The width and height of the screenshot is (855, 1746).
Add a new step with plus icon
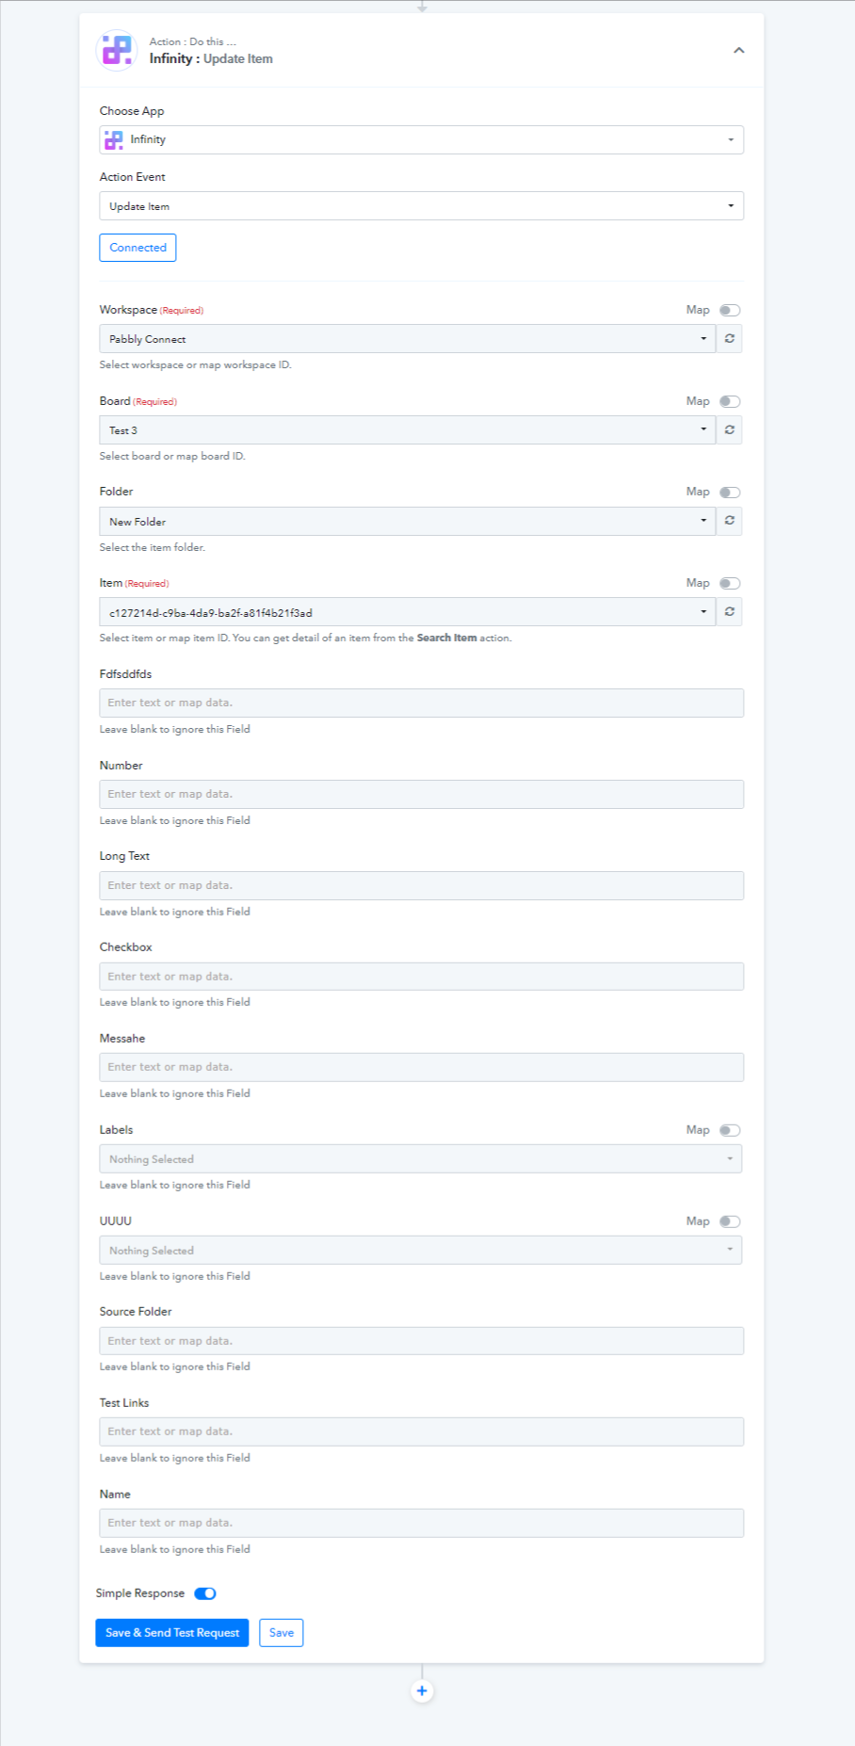tap(422, 1690)
